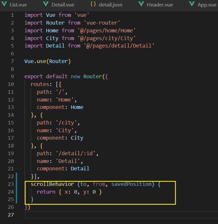Screen dimensions: 218x224
Task: Click the '@/pages/home/Home' path string
Action: (x=106, y=31)
